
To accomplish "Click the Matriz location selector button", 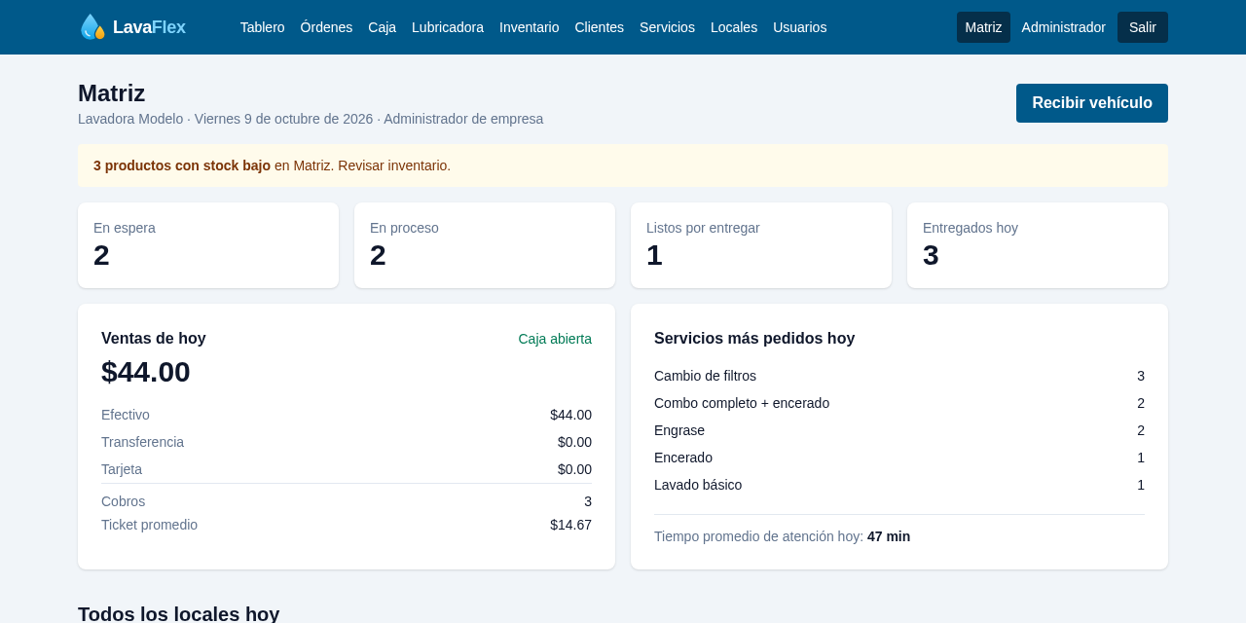I will 983,27.
